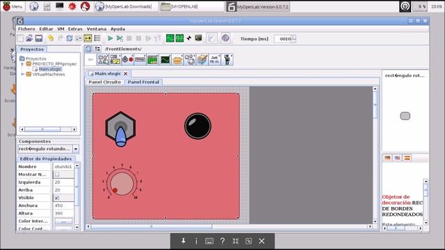Click the Izquierda value field
Image resolution: width=445 pixels, height=250 pixels.
click(63, 182)
